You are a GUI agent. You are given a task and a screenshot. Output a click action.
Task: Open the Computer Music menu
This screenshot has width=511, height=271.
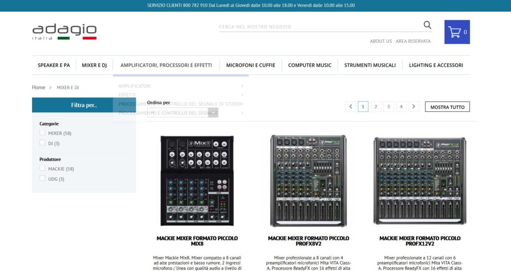pos(310,65)
